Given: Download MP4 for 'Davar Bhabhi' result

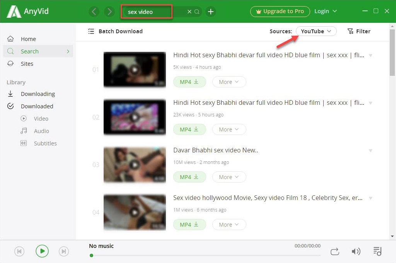Looking at the screenshot, I should (x=189, y=177).
